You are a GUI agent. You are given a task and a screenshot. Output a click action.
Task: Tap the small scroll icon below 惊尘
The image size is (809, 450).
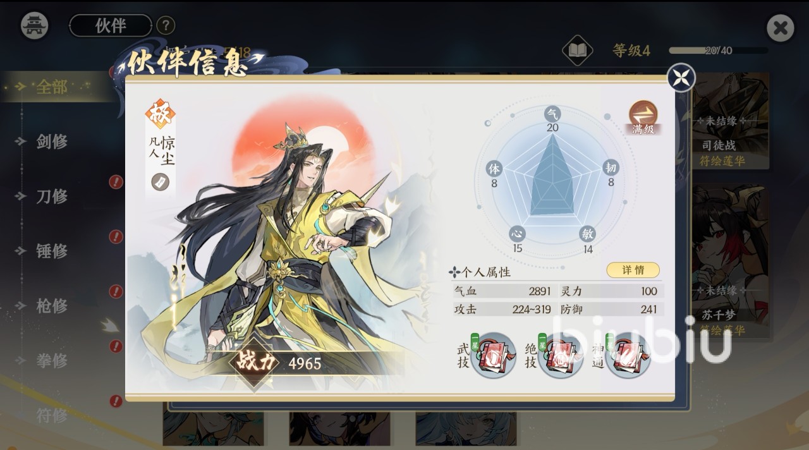click(160, 182)
